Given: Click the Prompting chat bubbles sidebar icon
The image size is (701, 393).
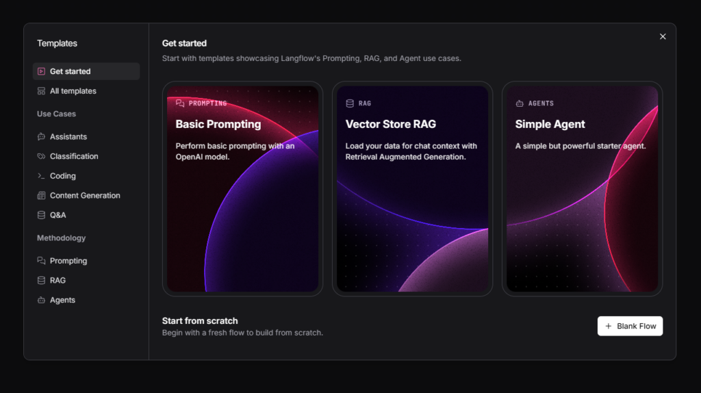Looking at the screenshot, I should pos(41,261).
